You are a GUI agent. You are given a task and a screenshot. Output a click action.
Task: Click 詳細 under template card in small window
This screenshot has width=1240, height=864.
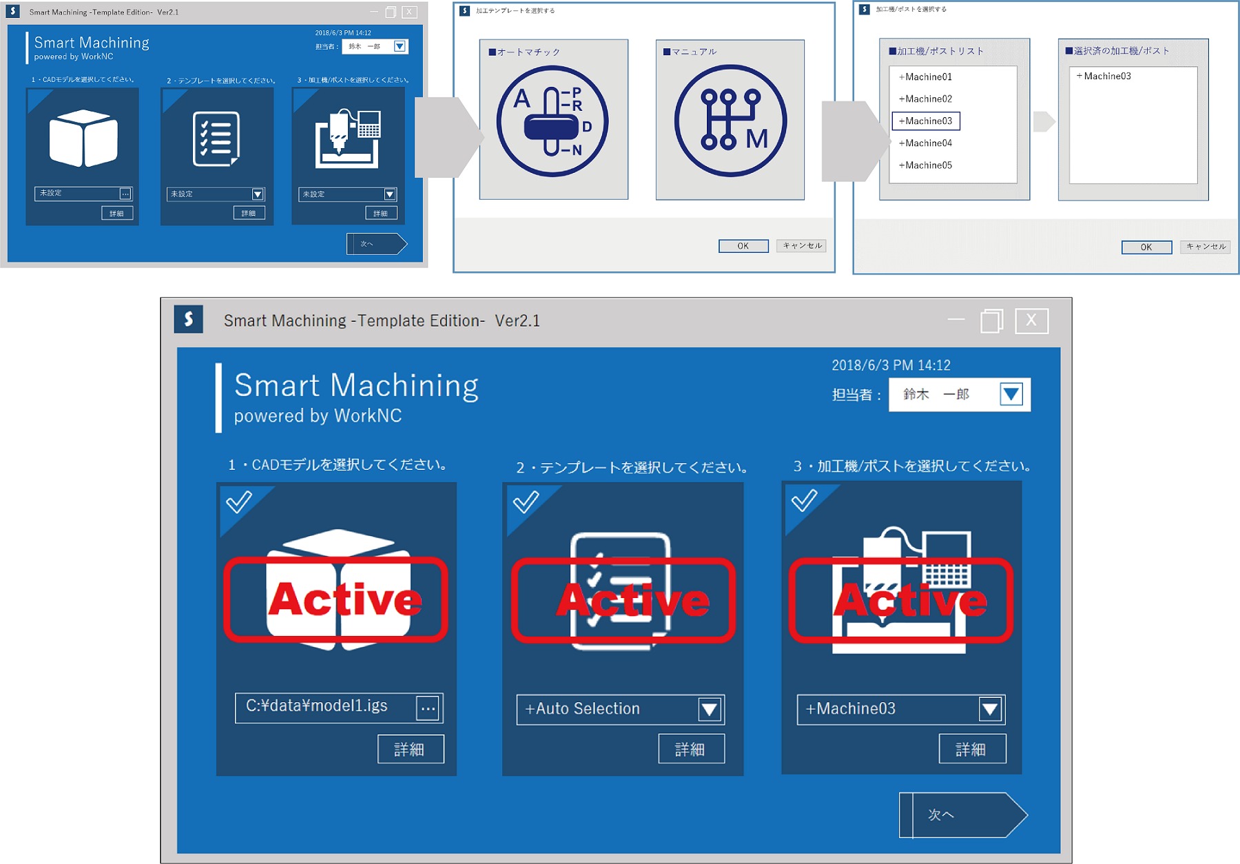(x=249, y=214)
